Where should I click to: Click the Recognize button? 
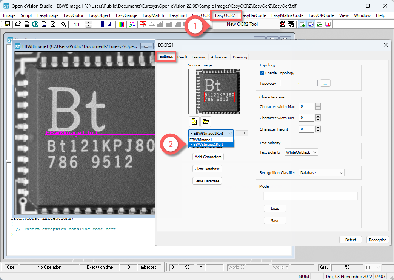(x=377, y=240)
